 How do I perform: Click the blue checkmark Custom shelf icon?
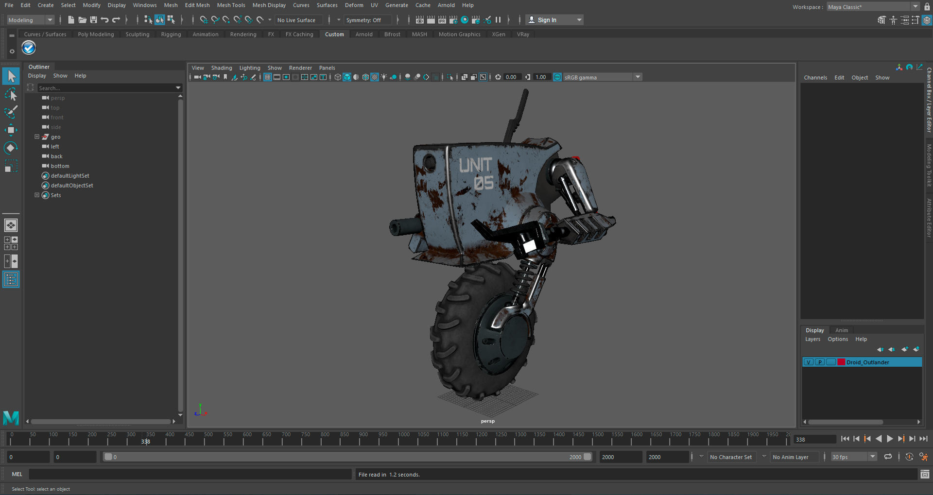(x=29, y=48)
